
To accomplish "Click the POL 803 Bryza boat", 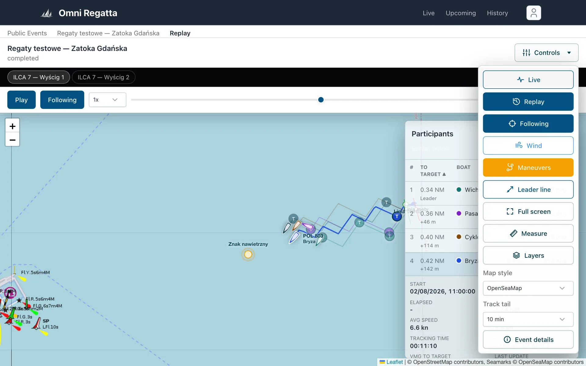I will tap(294, 237).
